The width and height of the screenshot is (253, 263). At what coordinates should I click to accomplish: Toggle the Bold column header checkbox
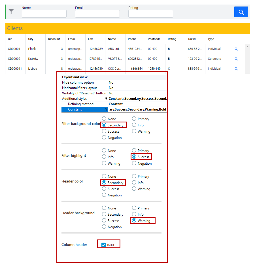104,245
